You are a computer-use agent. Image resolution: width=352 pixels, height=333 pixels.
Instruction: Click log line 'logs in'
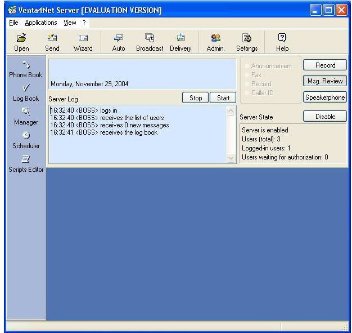pos(84,110)
